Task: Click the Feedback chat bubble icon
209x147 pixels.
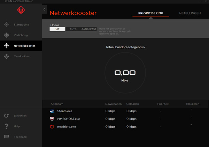Action: (x=6, y=137)
